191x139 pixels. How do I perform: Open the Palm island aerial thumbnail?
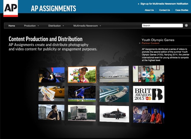coord(114,94)
